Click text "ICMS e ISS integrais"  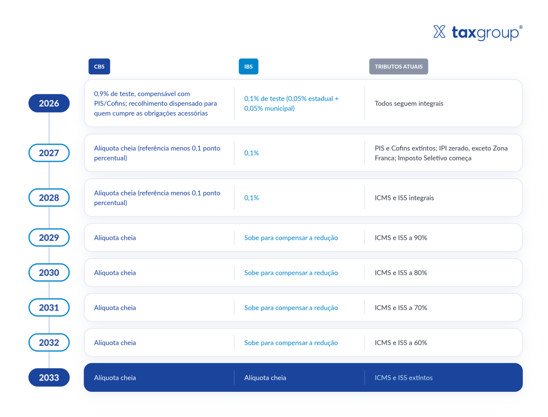(404, 198)
